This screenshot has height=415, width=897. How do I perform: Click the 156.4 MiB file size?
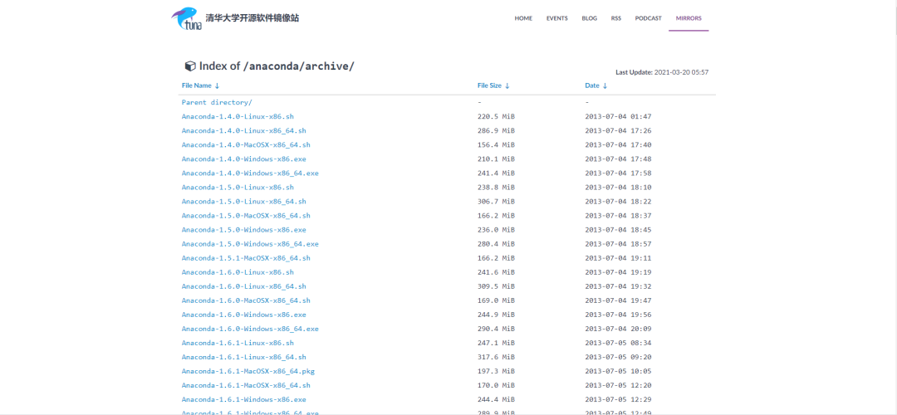(x=496, y=144)
